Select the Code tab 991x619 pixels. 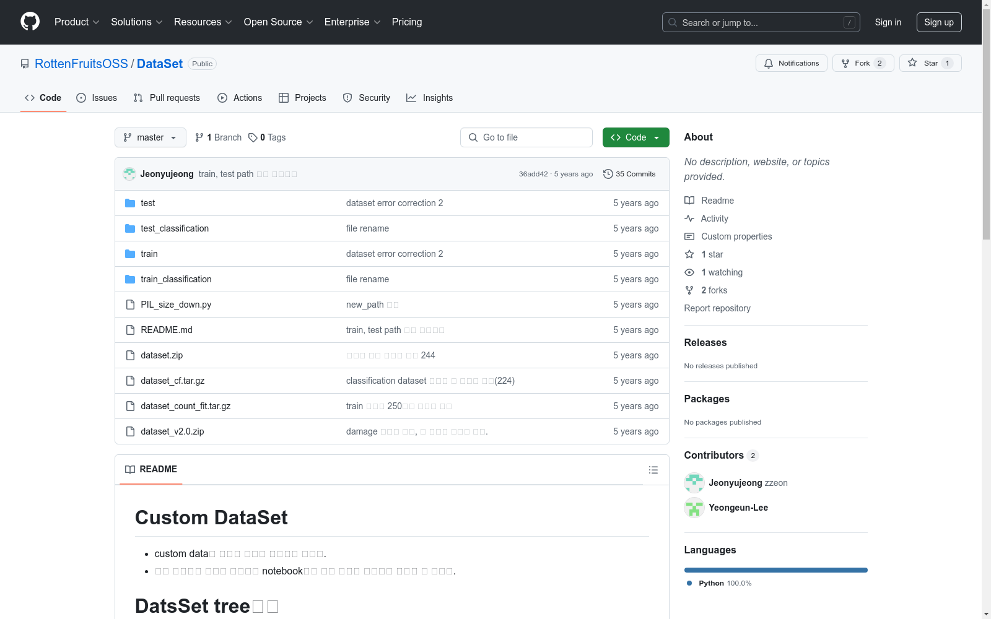43,98
